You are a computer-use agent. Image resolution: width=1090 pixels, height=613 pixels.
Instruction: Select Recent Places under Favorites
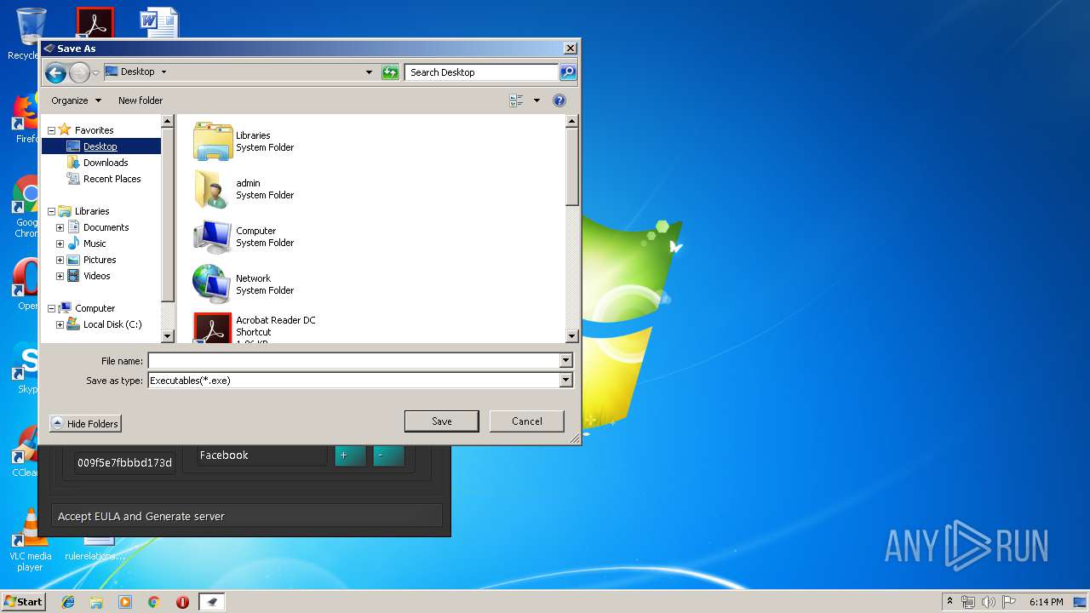tap(112, 179)
